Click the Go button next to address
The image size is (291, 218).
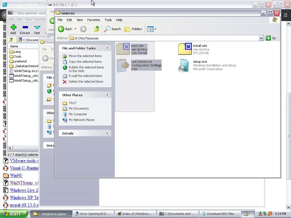[x=271, y=38]
